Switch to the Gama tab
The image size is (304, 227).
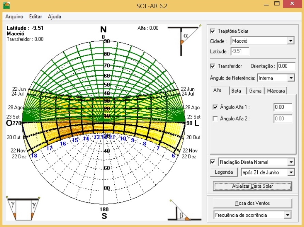pos(255,91)
